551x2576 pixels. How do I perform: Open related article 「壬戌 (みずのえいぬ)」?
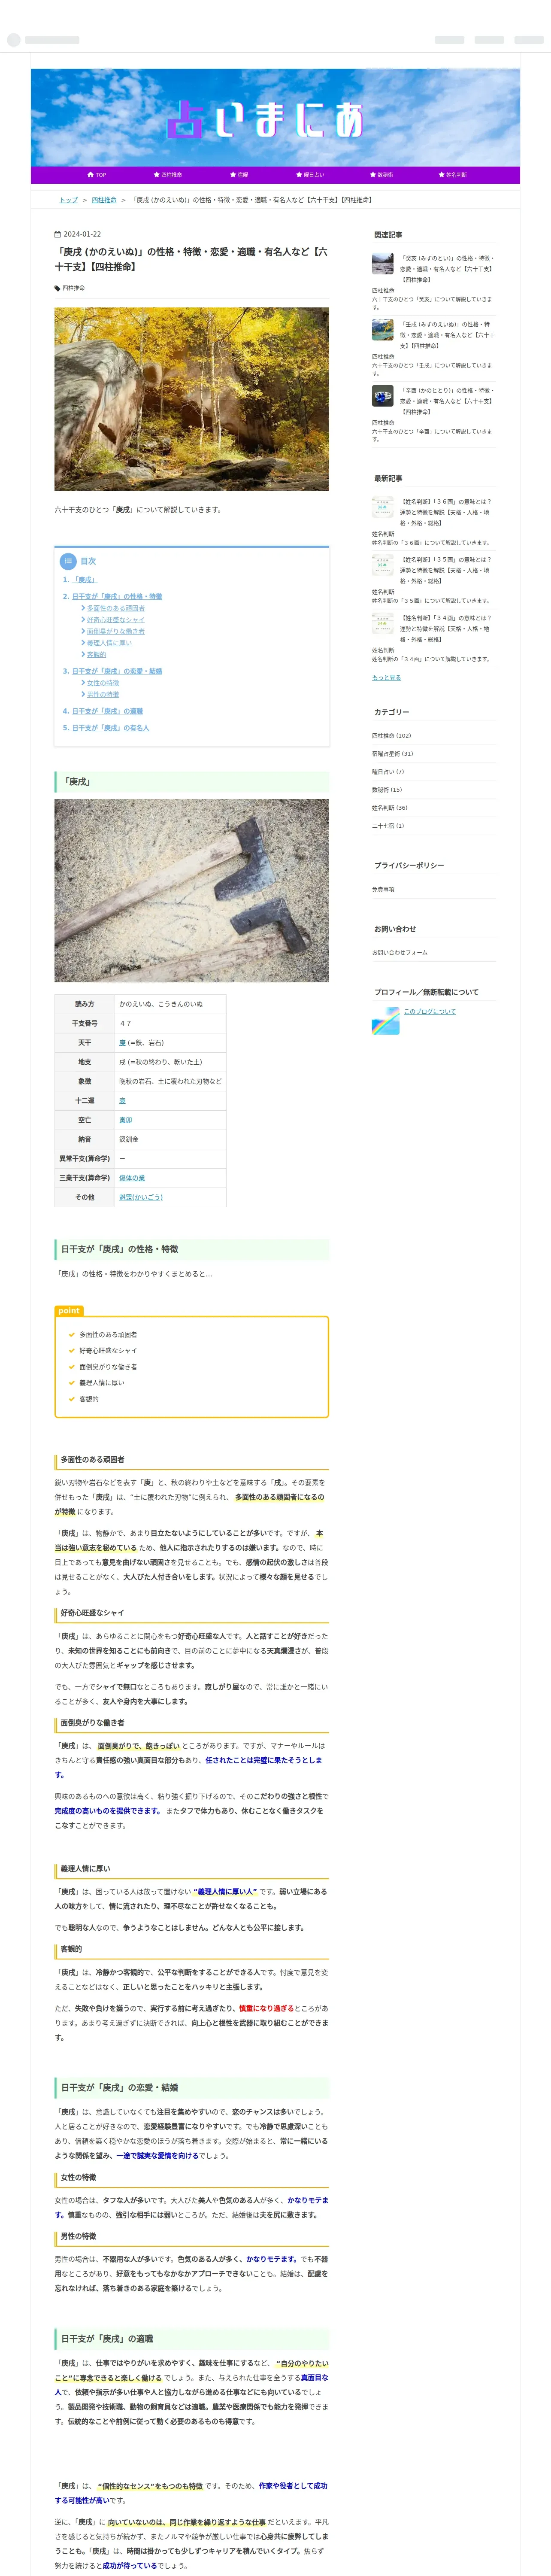(447, 335)
